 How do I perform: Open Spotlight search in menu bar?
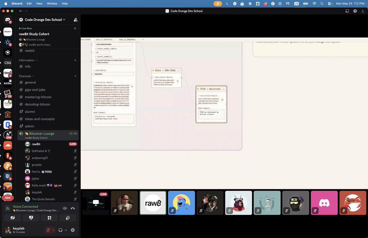click(322, 3)
